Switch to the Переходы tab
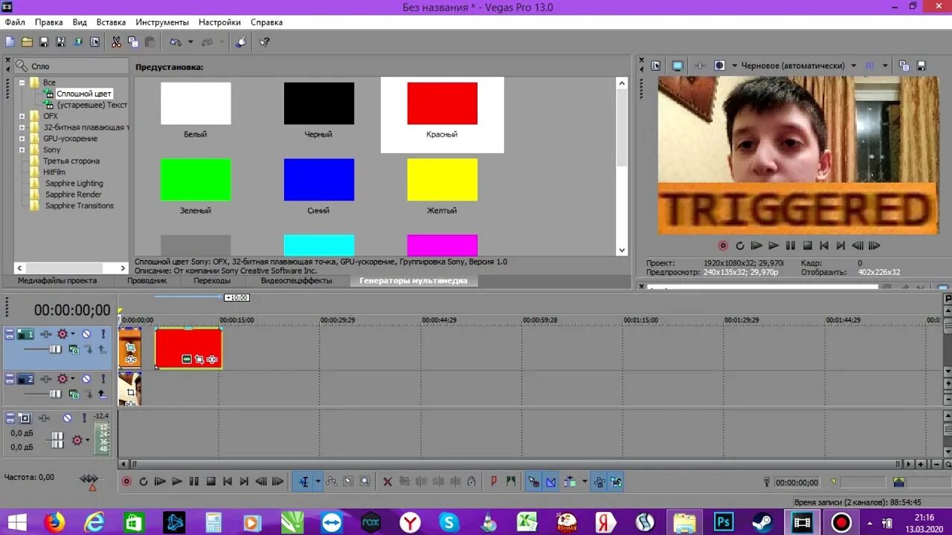 (212, 281)
